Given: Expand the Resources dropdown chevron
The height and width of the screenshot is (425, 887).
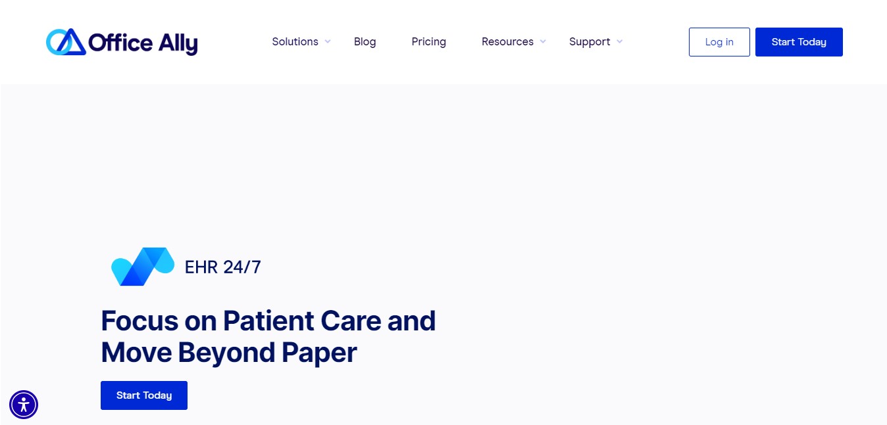Looking at the screenshot, I should click(x=543, y=41).
